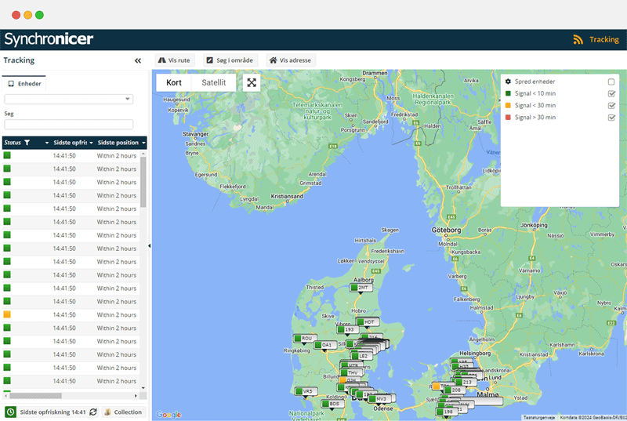This screenshot has width=627, height=421.
Task: Open the Status column dropdown menu
Action: [47, 143]
